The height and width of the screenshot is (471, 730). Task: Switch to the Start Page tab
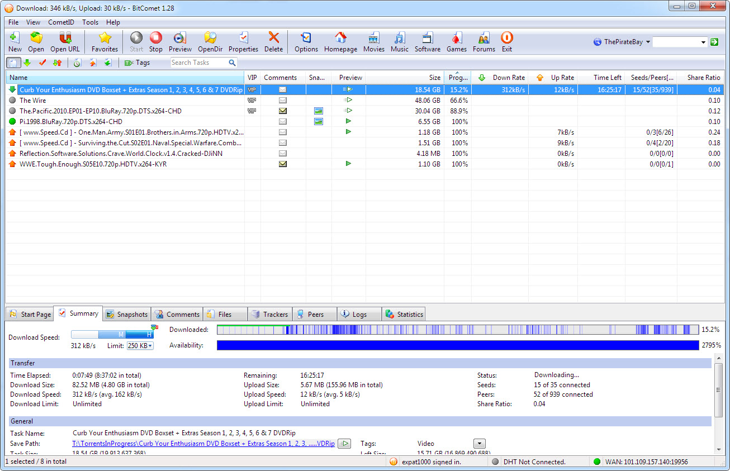[x=30, y=315]
